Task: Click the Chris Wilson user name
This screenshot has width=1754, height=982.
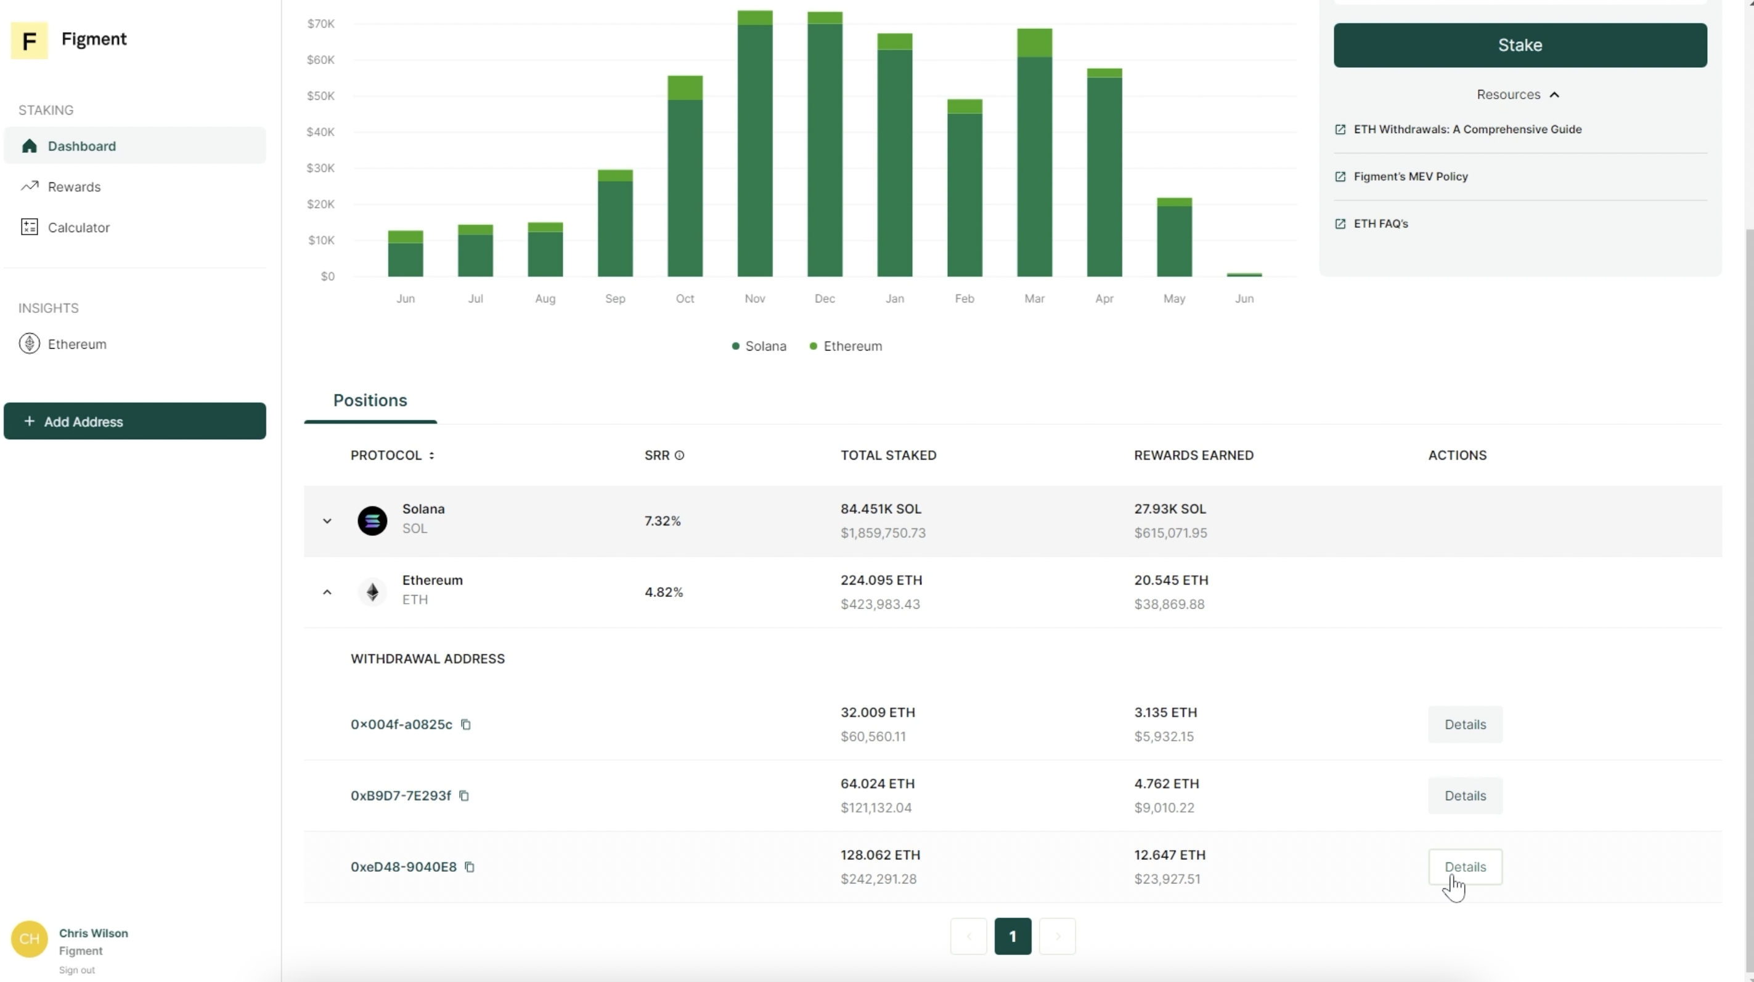Action: tap(93, 933)
